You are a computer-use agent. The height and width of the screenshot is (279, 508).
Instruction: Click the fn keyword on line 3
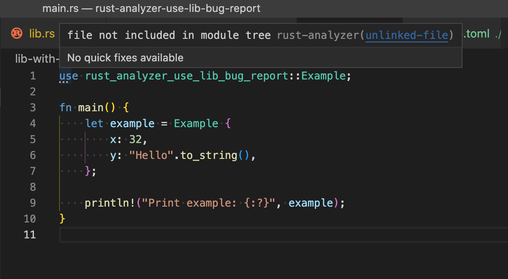pyautogui.click(x=65, y=107)
